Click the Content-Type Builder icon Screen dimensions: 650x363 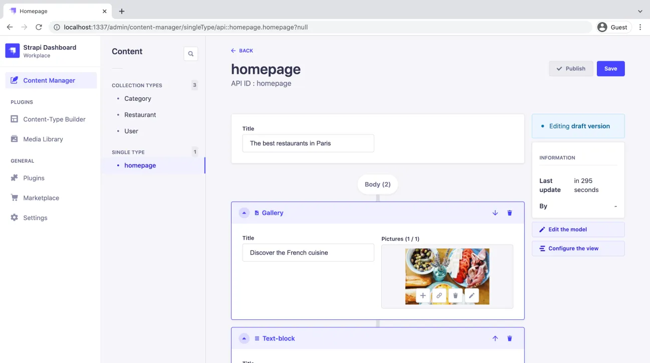pyautogui.click(x=14, y=119)
